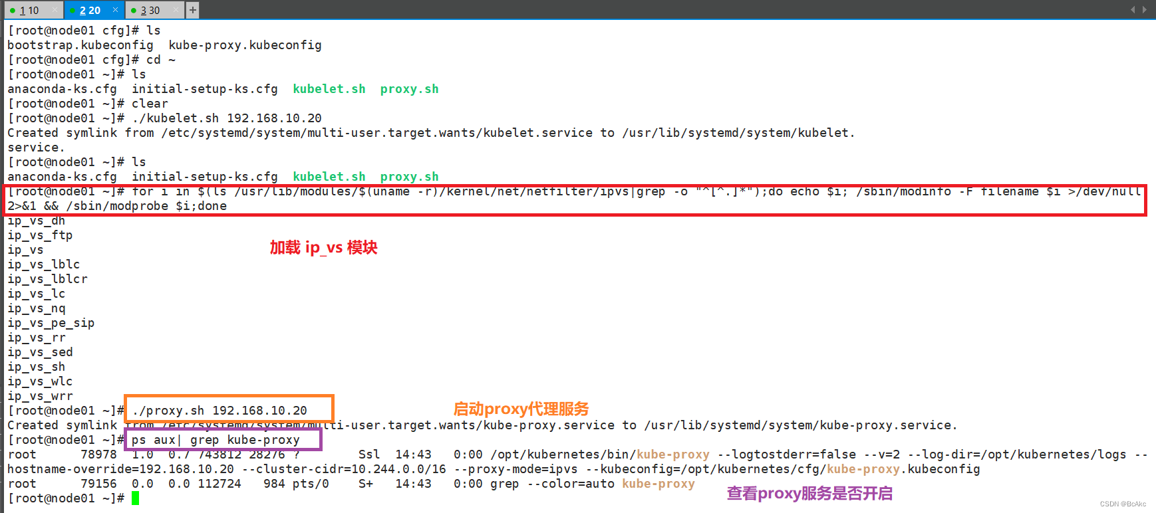This screenshot has width=1156, height=513.
Task: Click the './proxy.sh 192.168.10.20' command
Action: tap(219, 411)
